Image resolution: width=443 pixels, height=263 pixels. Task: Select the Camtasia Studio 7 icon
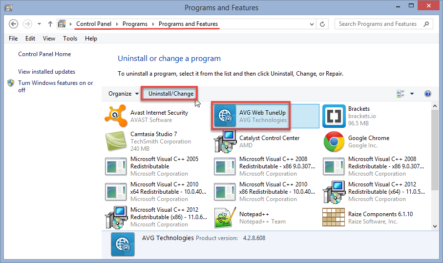pos(116,141)
